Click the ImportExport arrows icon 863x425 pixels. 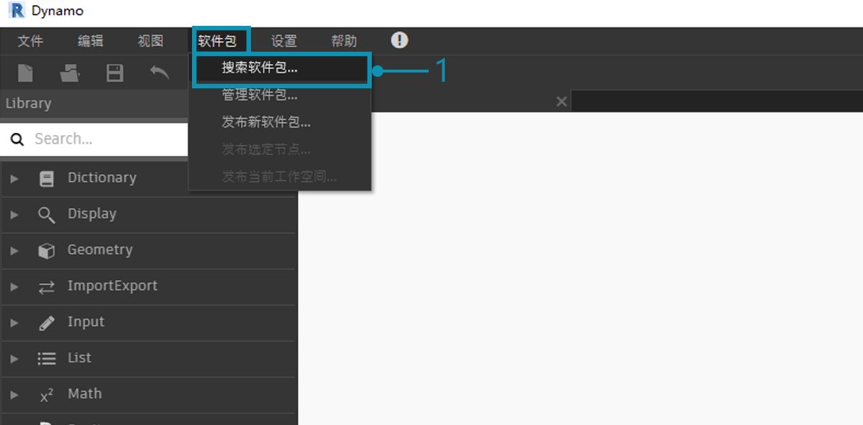pos(47,287)
